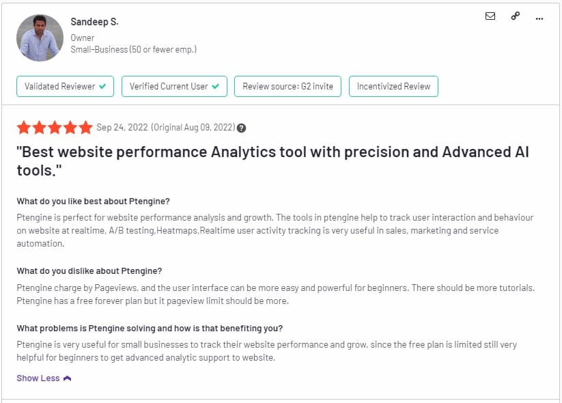Click the question mark help icon near date
The image size is (562, 403).
click(x=241, y=128)
